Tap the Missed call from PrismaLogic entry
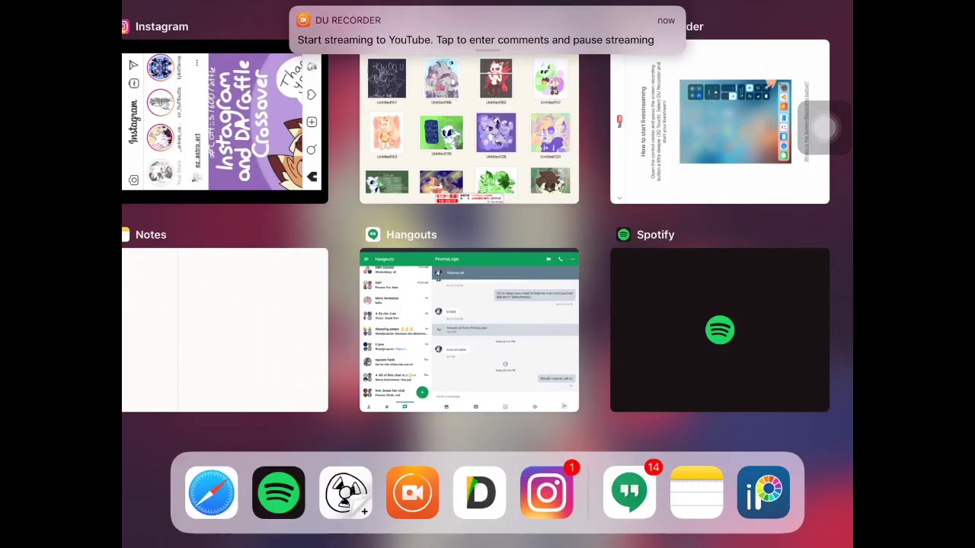 505,329
